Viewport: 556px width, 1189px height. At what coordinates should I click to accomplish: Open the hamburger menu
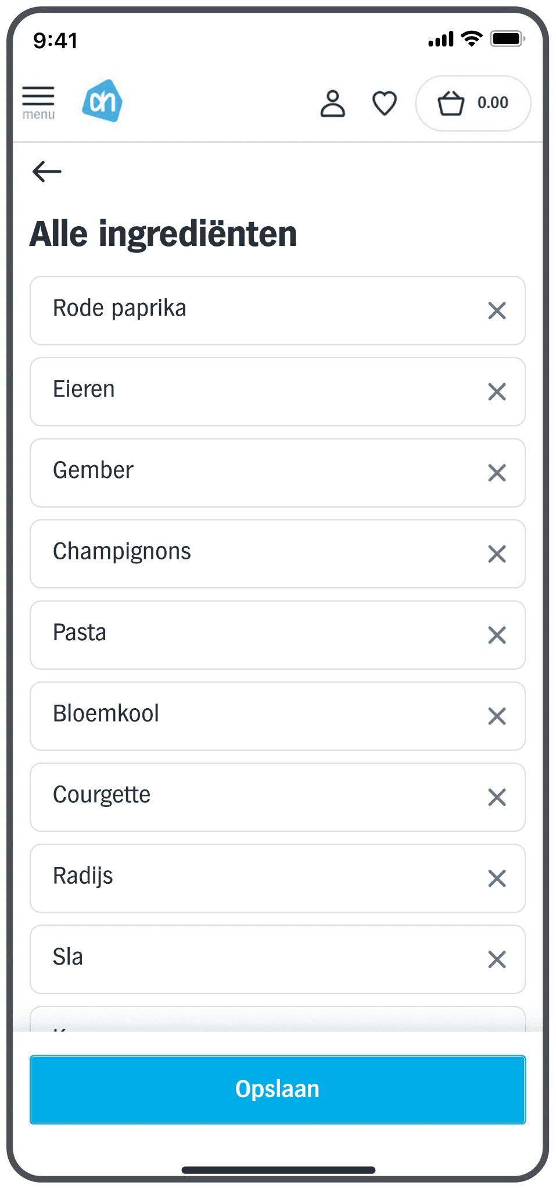[38, 102]
